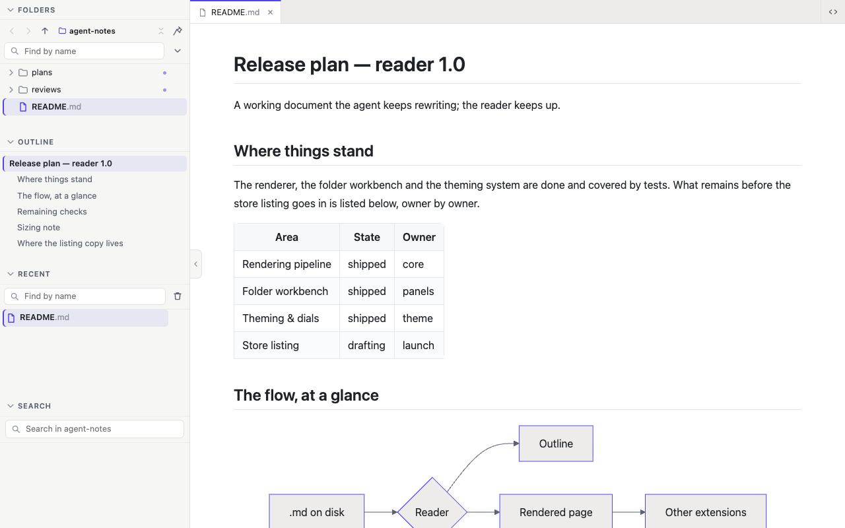Image resolution: width=845 pixels, height=528 pixels.
Task: Jump to 'Remaining checks' in outline
Action: pyautogui.click(x=52, y=212)
